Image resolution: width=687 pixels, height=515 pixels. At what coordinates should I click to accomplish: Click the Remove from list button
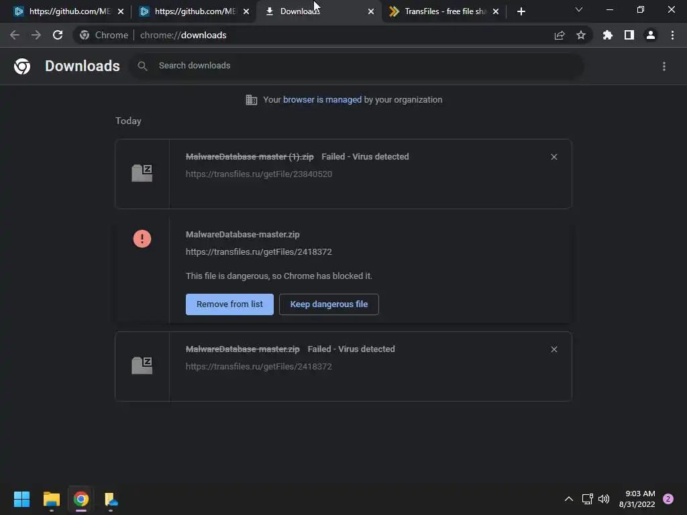tap(229, 304)
